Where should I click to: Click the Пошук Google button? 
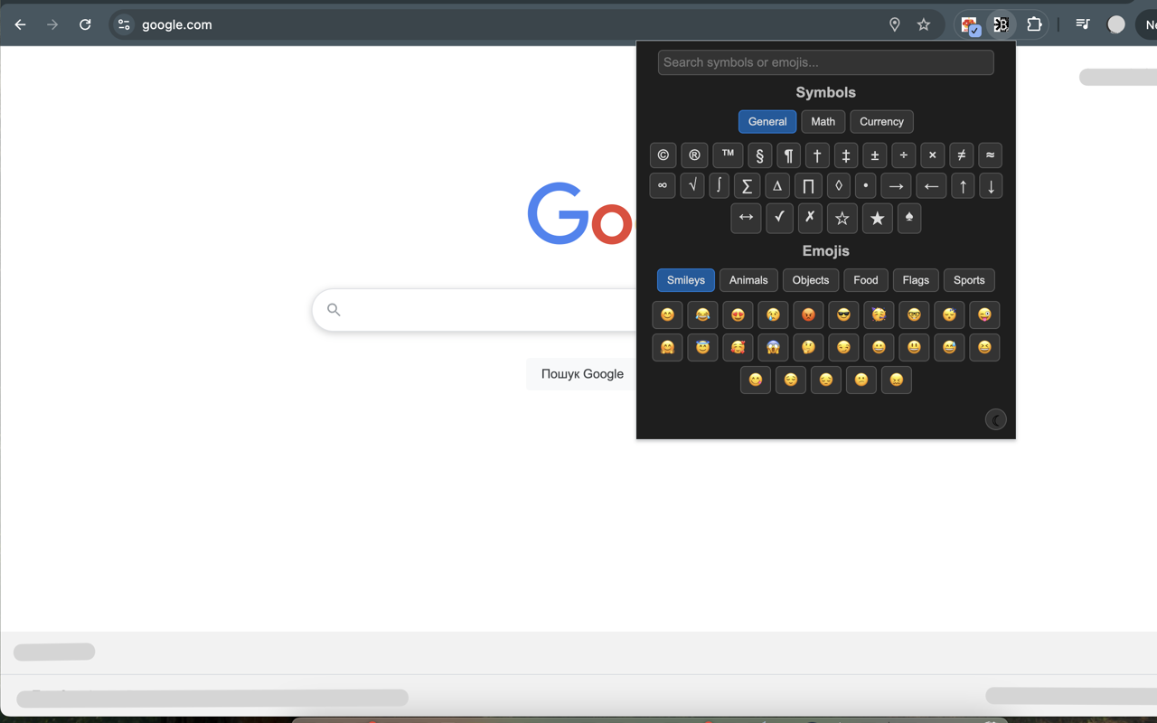(x=582, y=374)
